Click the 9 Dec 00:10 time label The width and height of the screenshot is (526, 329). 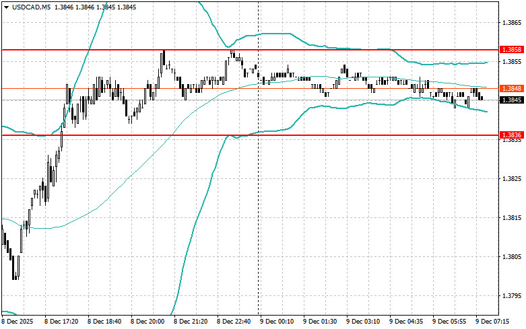277,322
